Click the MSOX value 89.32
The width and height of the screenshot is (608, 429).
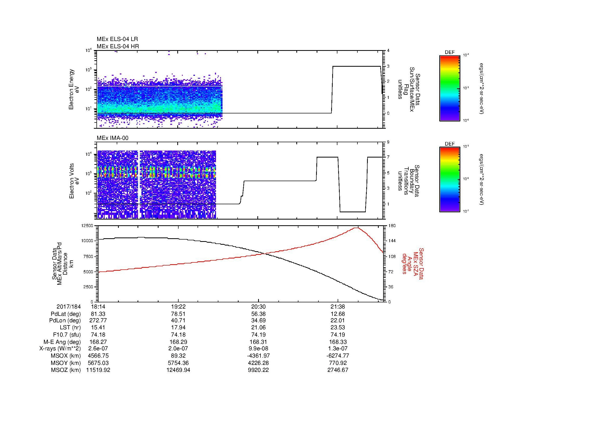179,356
